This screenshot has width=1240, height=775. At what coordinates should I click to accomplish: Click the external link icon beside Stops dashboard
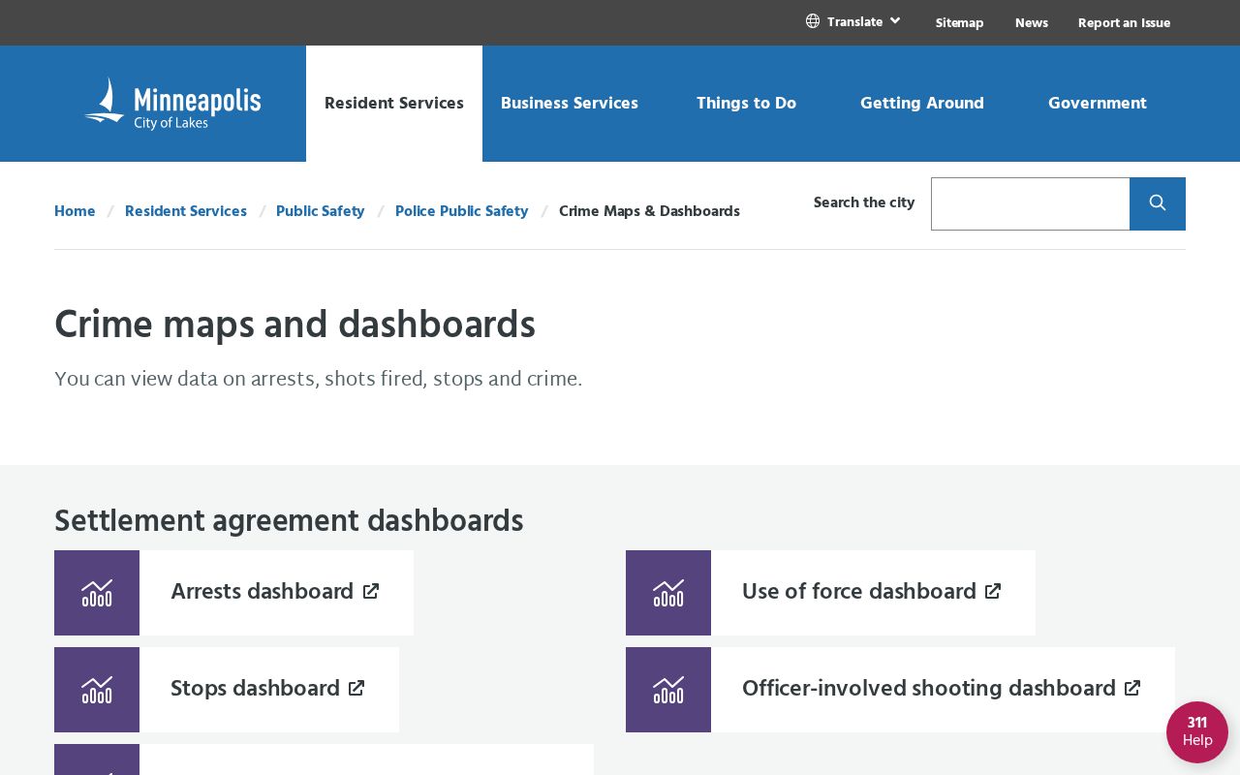point(356,688)
